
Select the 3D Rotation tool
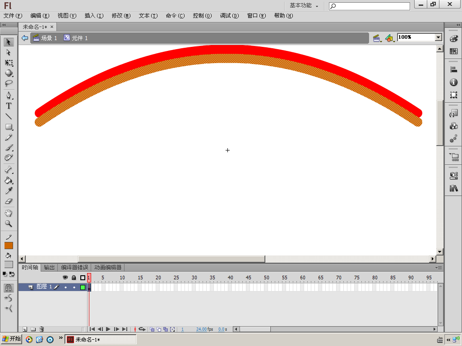point(9,73)
